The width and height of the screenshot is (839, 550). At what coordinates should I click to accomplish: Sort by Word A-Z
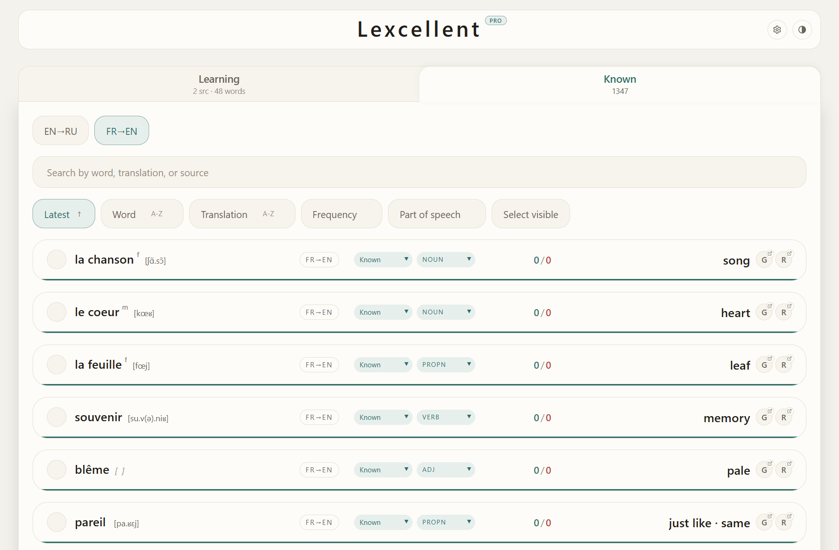(x=142, y=214)
